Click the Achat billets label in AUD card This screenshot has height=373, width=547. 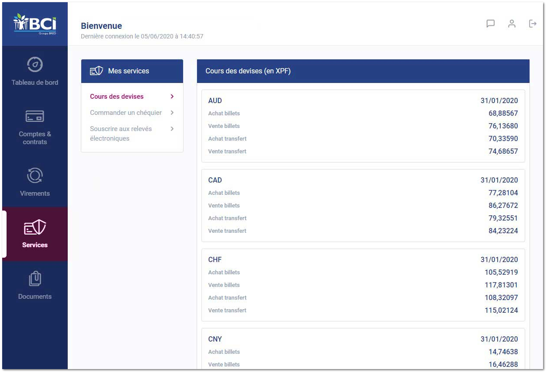point(224,113)
